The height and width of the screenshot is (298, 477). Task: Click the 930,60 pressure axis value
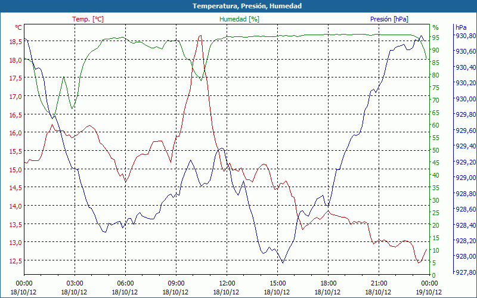pyautogui.click(x=466, y=51)
